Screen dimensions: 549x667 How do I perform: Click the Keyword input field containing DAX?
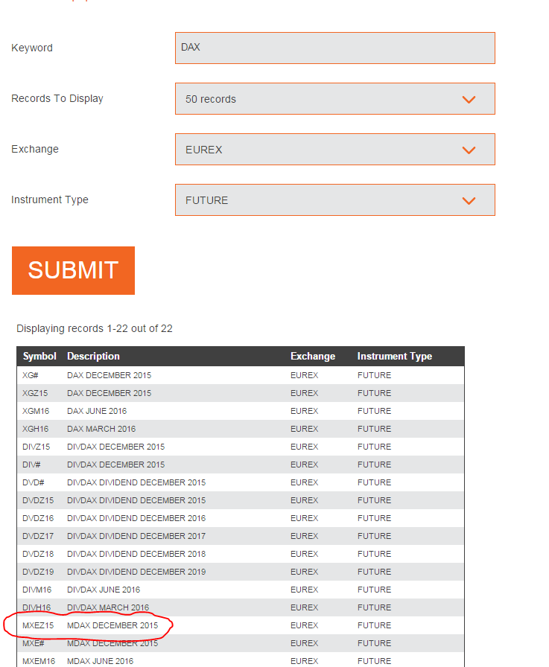[334, 48]
